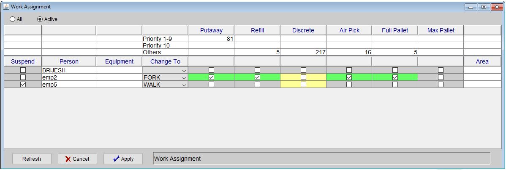Click the Work Assignment status field
The height and width of the screenshot is (170, 506).
[321, 159]
